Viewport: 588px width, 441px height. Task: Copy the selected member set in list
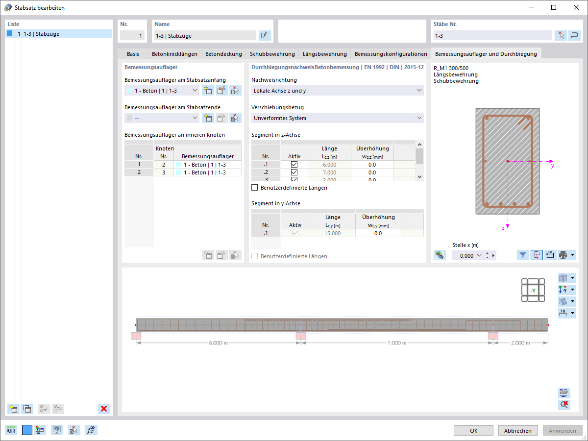click(x=27, y=409)
